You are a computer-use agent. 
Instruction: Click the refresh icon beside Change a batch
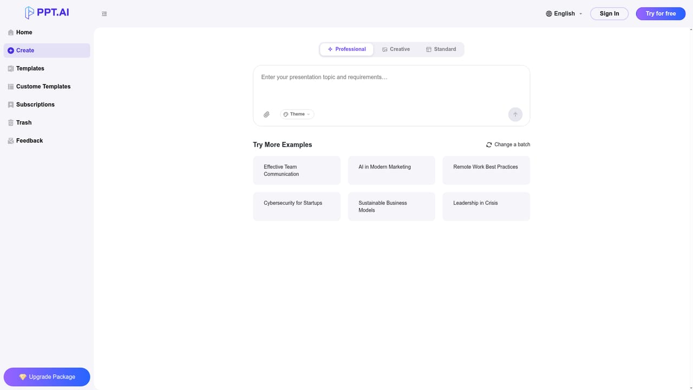[x=489, y=145]
